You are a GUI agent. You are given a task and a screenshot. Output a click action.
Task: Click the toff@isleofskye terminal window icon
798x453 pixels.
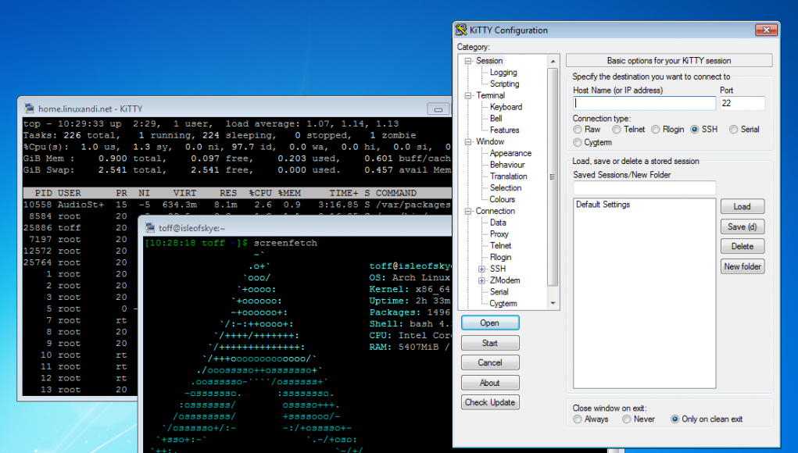point(151,227)
